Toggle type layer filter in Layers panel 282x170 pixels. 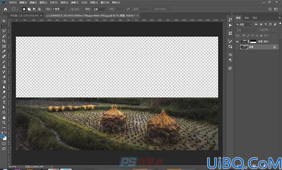click(266, 24)
